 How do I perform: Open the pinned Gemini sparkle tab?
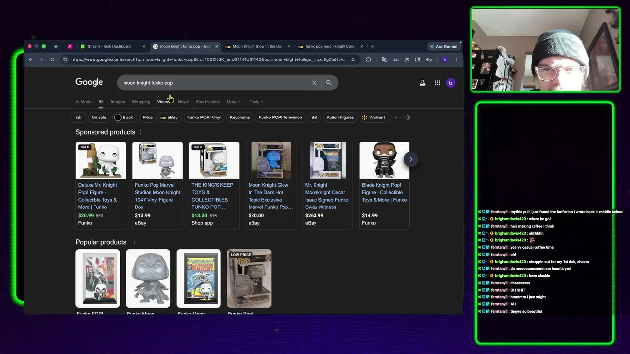56,46
